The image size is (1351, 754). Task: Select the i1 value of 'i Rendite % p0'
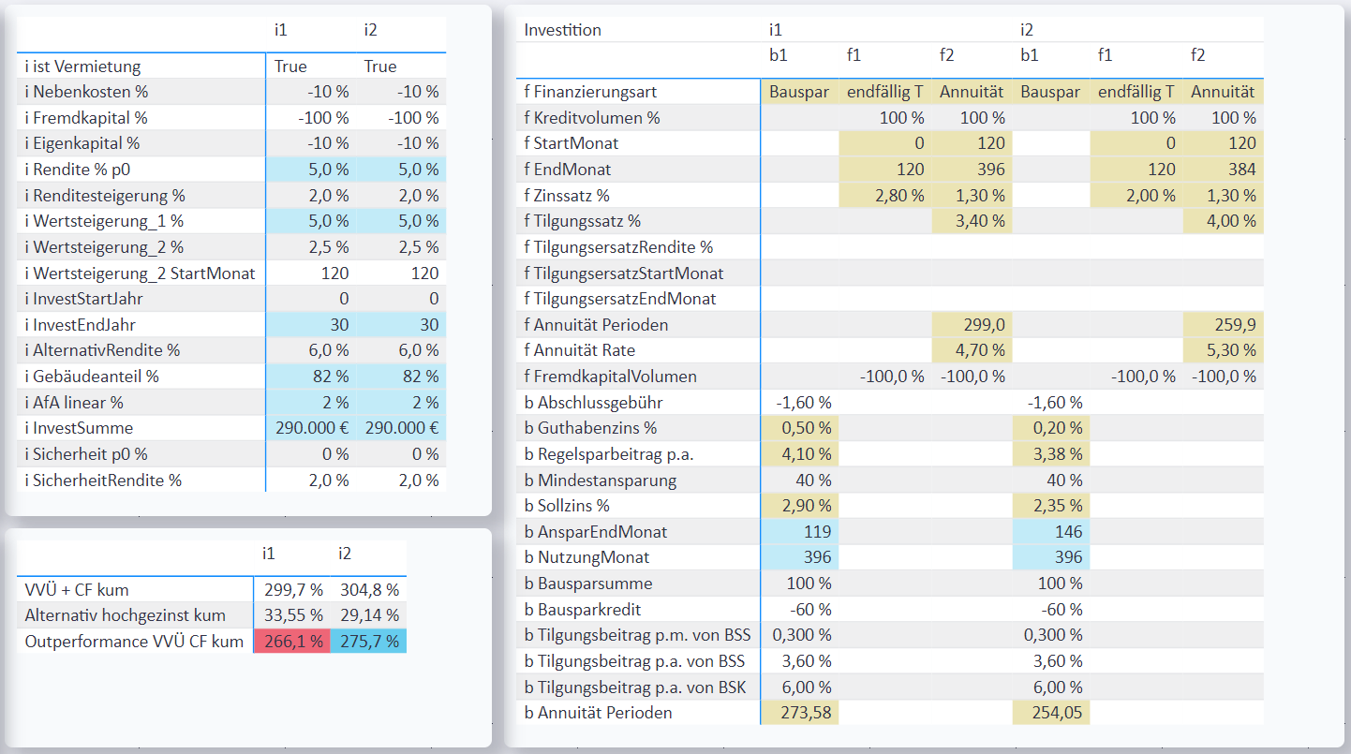[312, 170]
